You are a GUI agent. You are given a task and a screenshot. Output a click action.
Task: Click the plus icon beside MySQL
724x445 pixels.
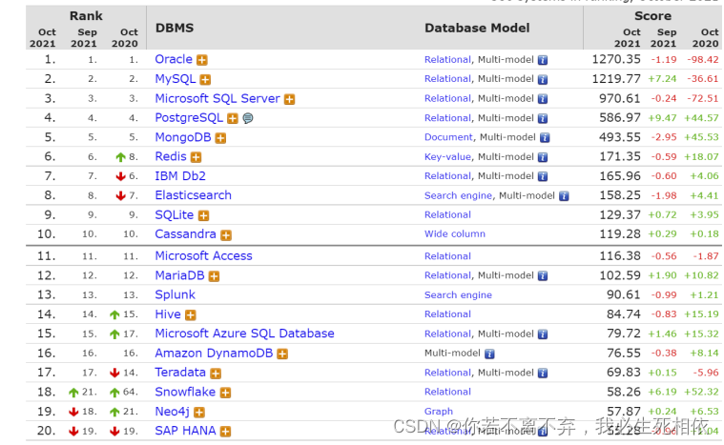pyautogui.click(x=205, y=80)
